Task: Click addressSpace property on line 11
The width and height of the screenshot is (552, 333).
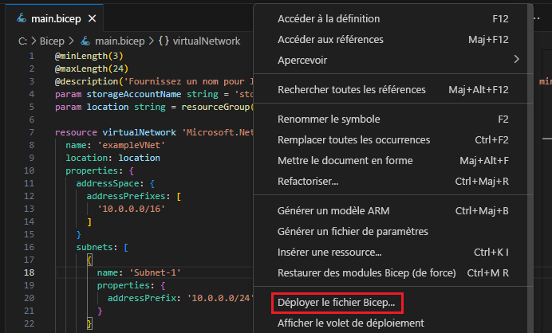Action: point(108,183)
